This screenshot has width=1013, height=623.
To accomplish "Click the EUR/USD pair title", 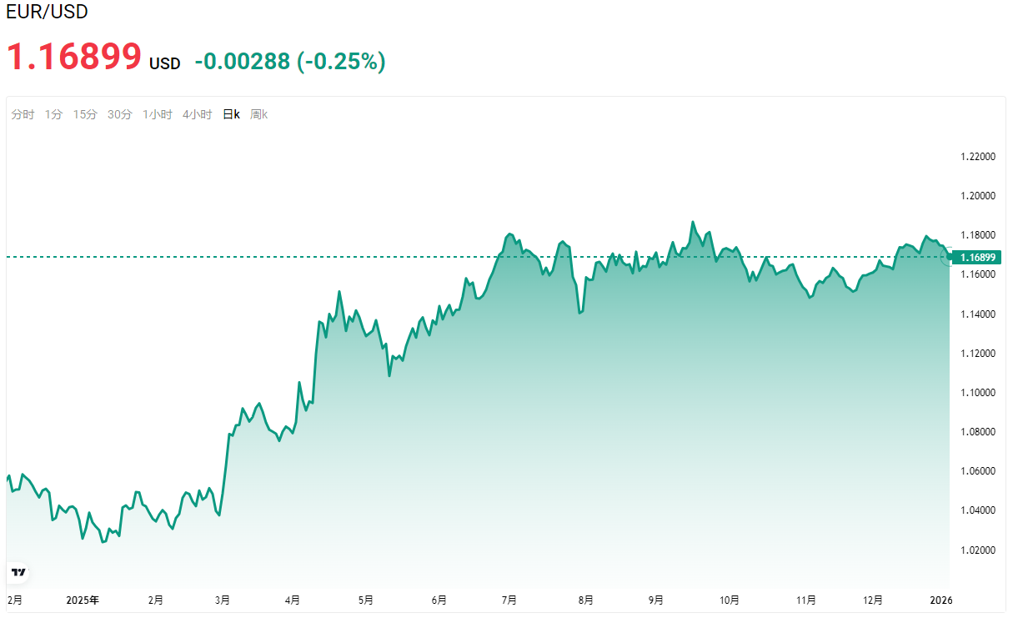I will pos(47,13).
